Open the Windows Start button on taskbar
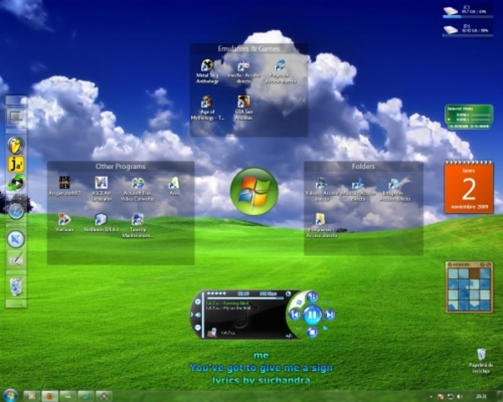Image resolution: width=503 pixels, height=402 pixels. pyautogui.click(x=10, y=395)
